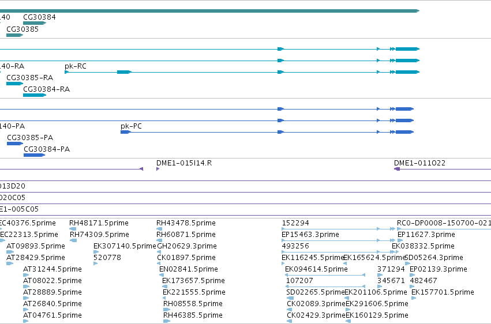The image size is (491, 324).
Task: Select the RH43478.5prime EST
Action: [x=159, y=229]
